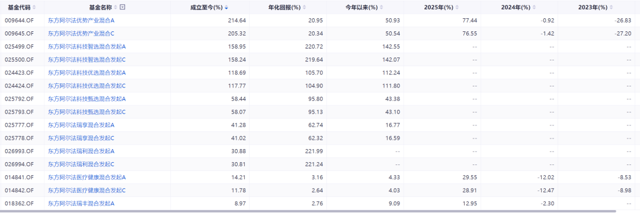Open 东方阿尔法科技智选混合发起A link
640x213 pixels.
[87, 46]
